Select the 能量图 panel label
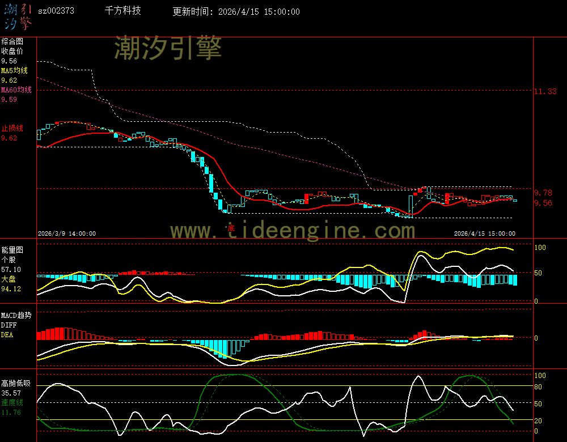The image size is (567, 442). click(x=12, y=250)
